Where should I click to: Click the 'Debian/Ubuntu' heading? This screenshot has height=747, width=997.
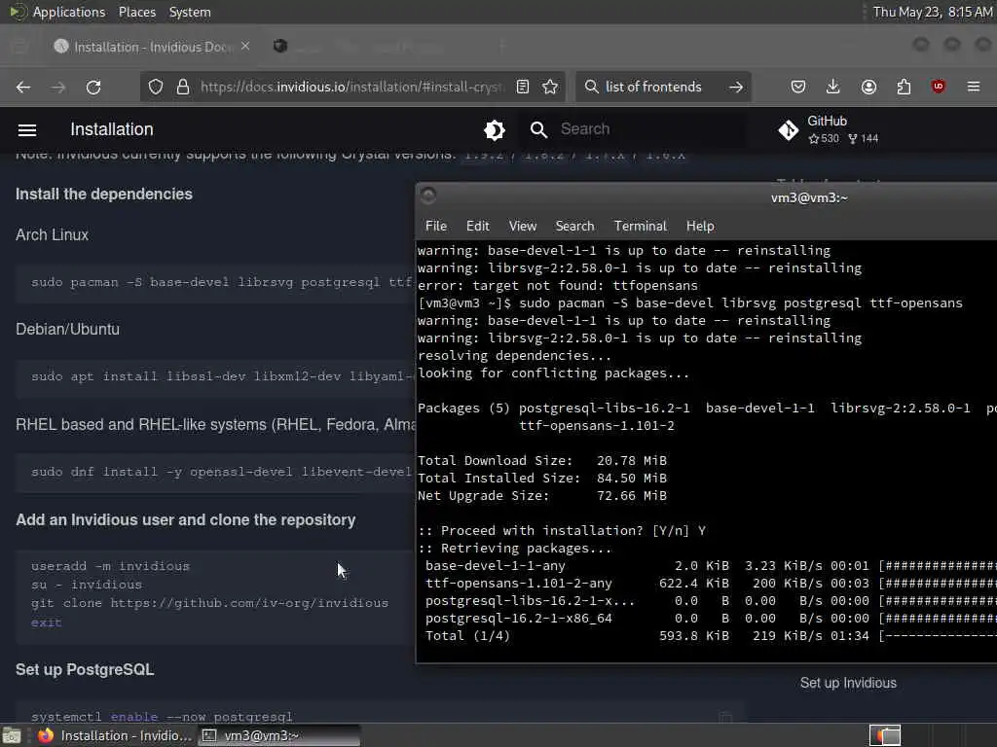click(x=67, y=329)
